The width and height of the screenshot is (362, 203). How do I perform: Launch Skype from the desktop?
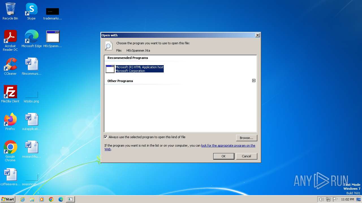coord(31,11)
